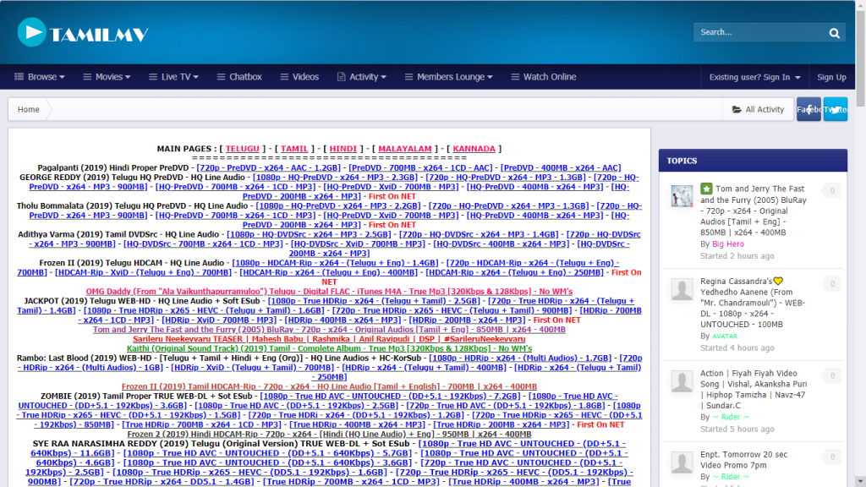Click the search magnifier icon
The width and height of the screenshot is (866, 487).
[834, 33]
